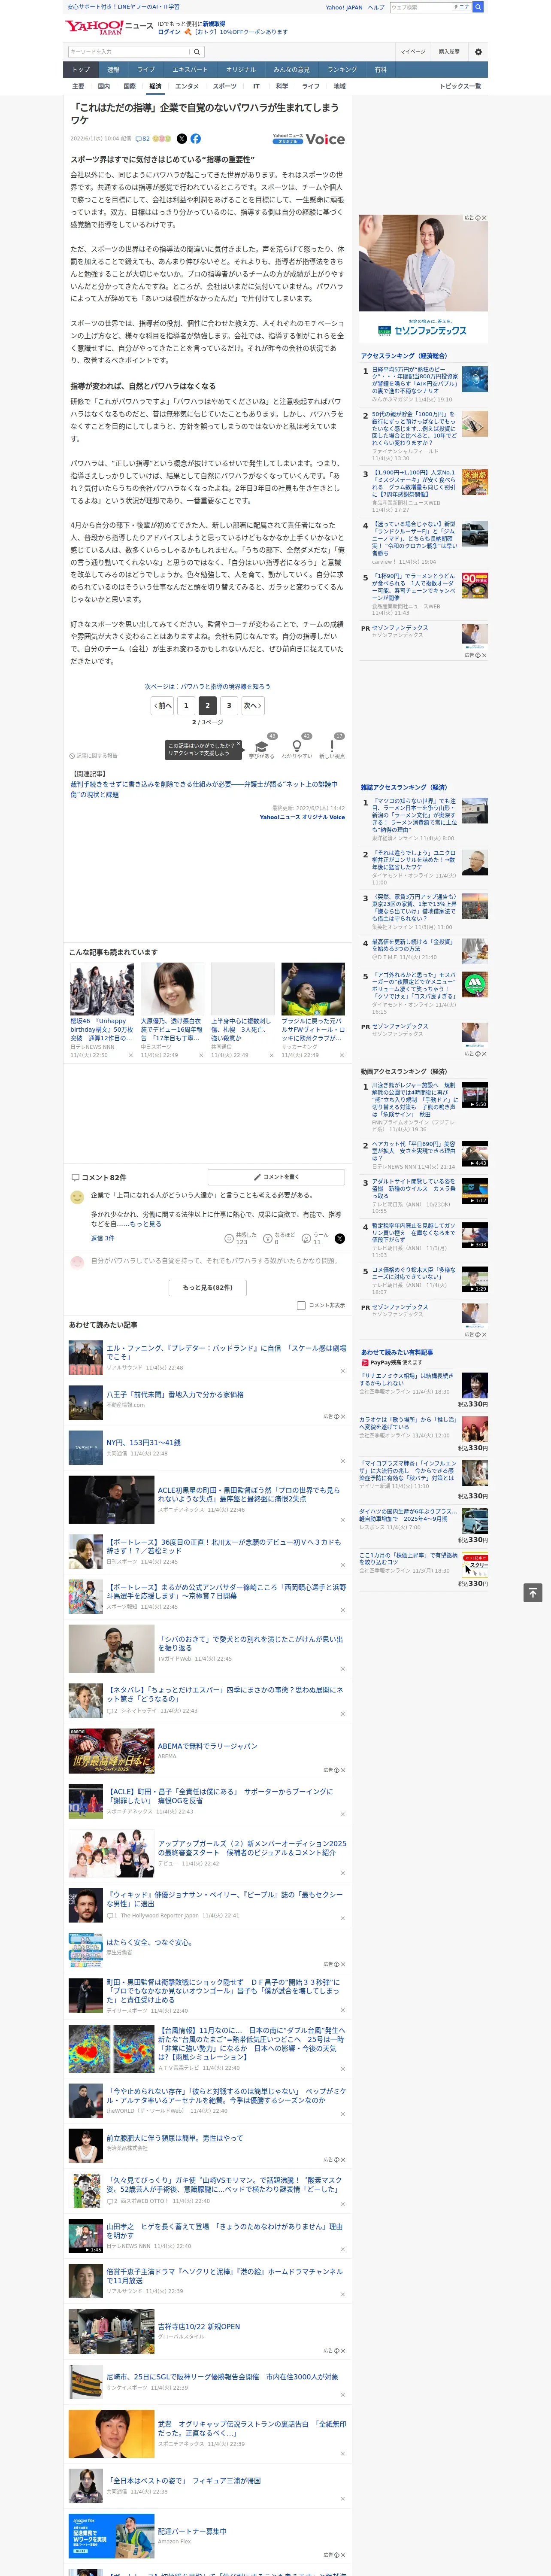Select the IT category tab
Screen dimensions: 551x2576
pyautogui.click(x=256, y=87)
